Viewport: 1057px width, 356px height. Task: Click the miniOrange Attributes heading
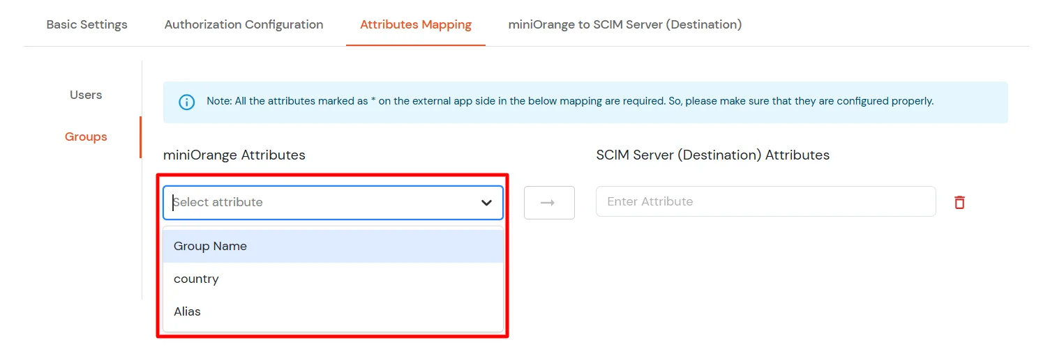[x=234, y=155]
